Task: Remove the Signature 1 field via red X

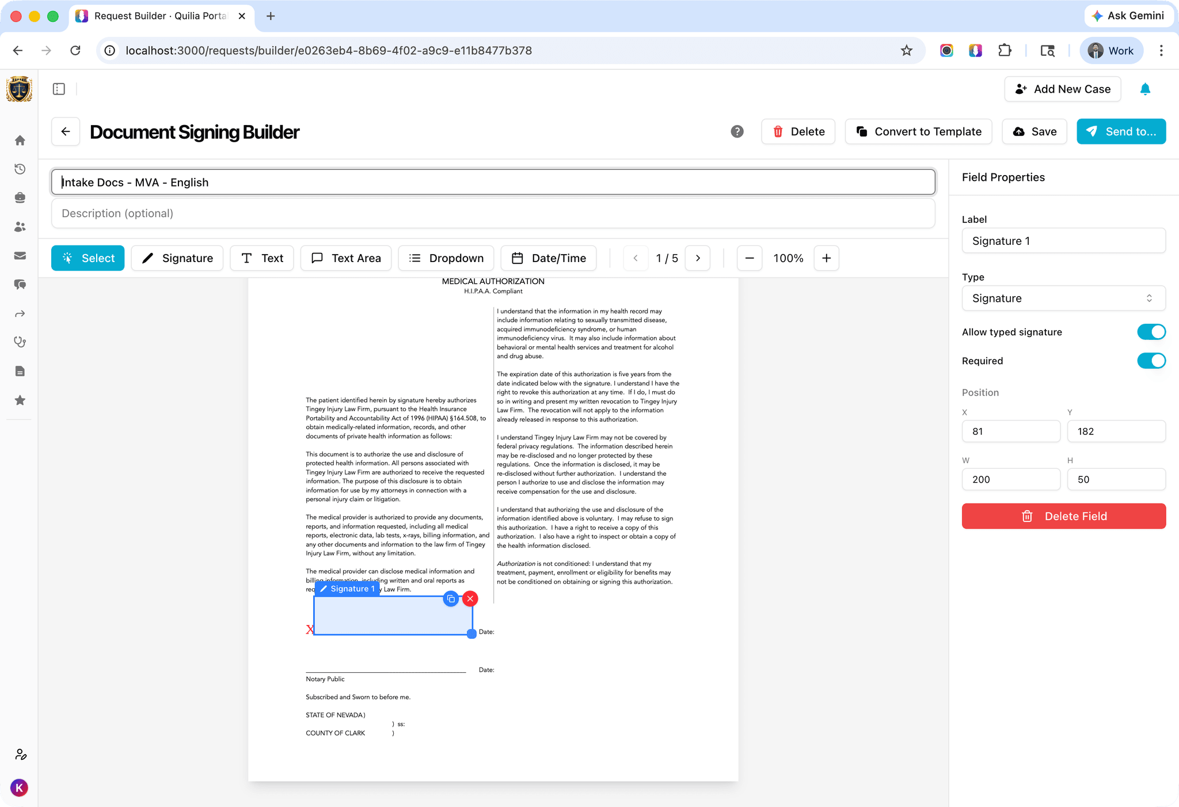Action: coord(470,598)
